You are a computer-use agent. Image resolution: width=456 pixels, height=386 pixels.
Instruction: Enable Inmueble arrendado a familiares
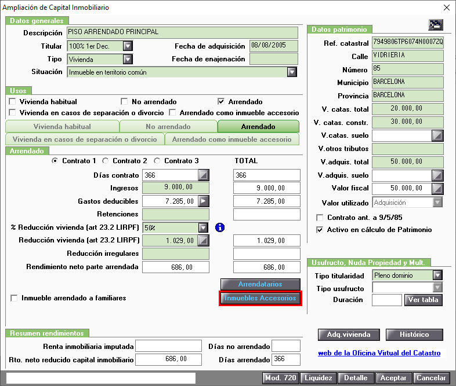click(x=14, y=298)
